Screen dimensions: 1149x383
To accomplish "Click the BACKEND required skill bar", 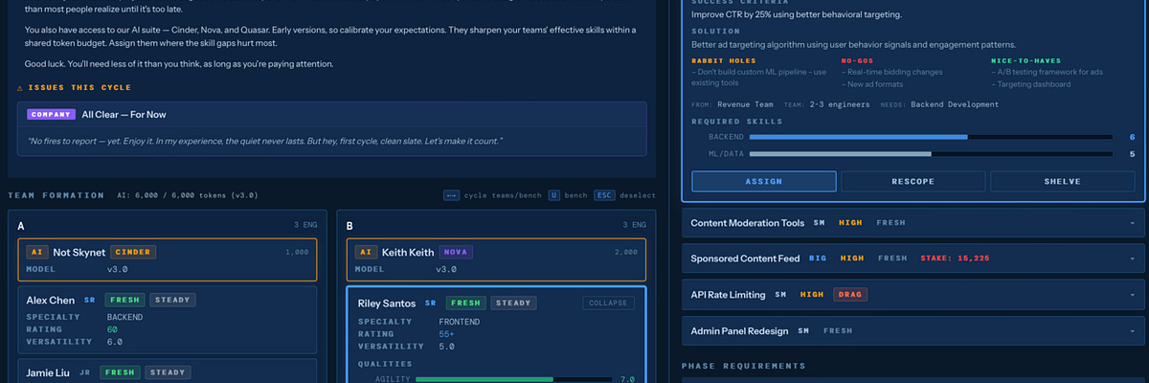I will point(932,137).
